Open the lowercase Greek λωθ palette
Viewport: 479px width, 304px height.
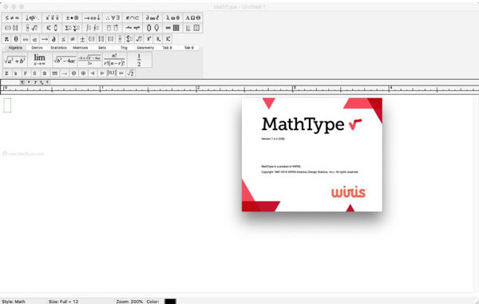point(172,18)
